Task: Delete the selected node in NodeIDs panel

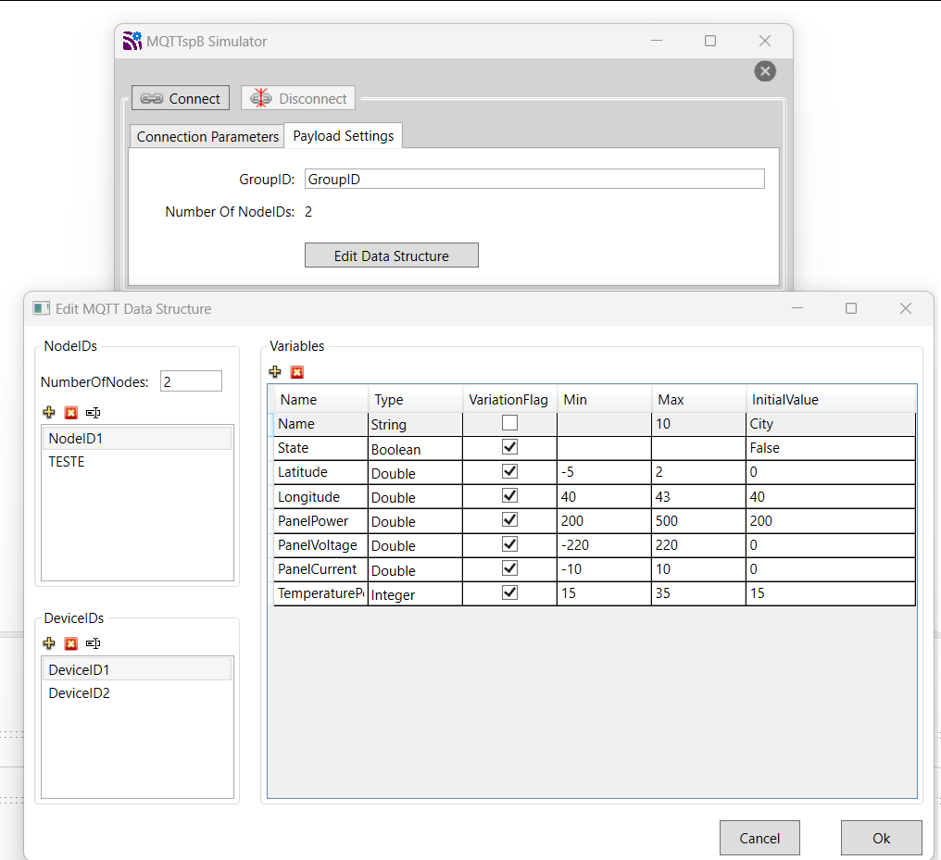Action: tap(70, 413)
